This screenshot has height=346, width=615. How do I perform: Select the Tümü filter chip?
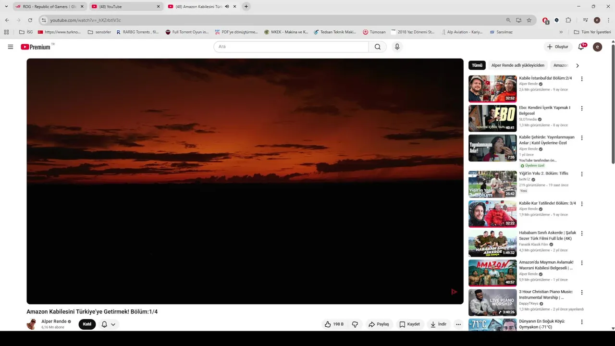click(x=477, y=65)
